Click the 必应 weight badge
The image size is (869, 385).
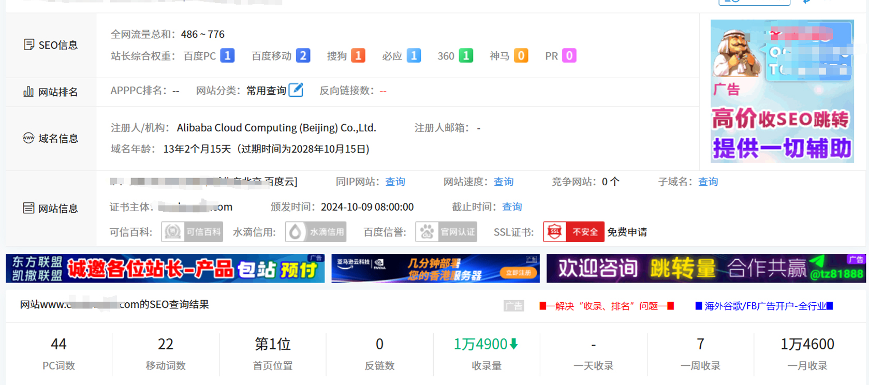click(x=414, y=55)
